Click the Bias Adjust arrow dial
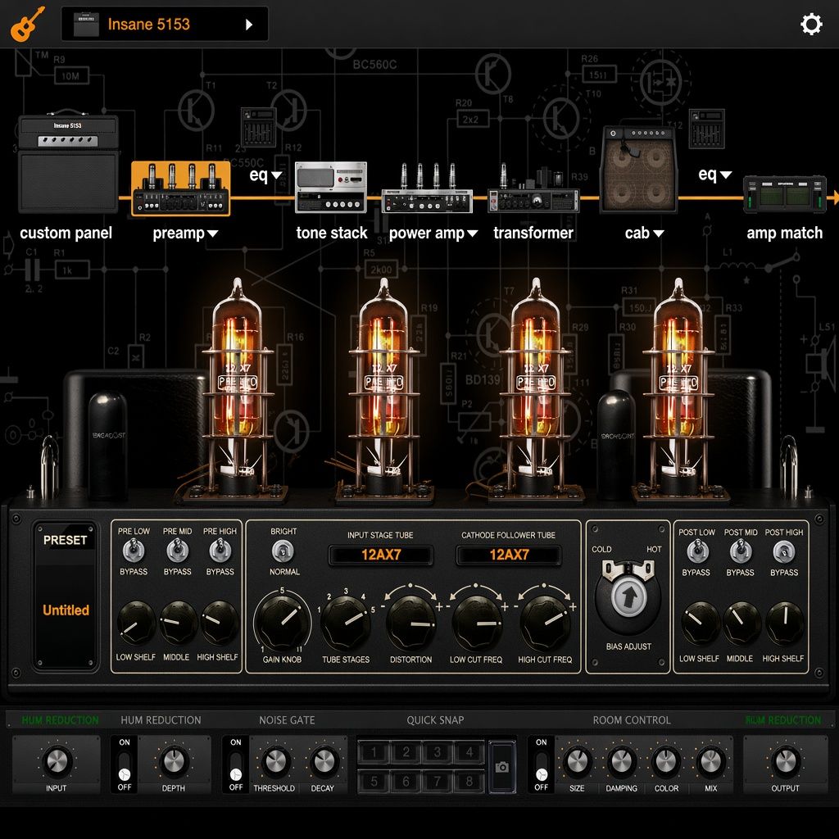839x839 pixels. [x=628, y=597]
